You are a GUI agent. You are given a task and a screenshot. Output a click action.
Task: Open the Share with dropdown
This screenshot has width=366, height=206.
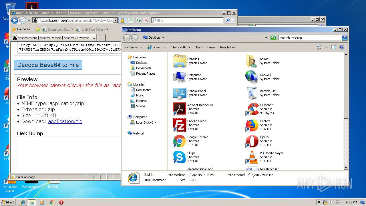[x=181, y=47]
